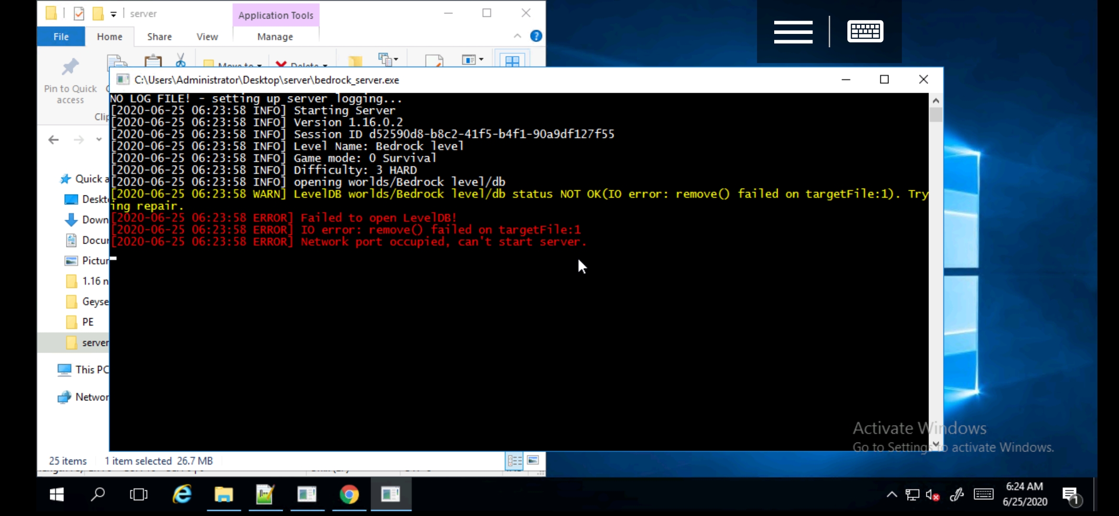Show hidden system tray icons
Screen dimensions: 1119x516
891,495
